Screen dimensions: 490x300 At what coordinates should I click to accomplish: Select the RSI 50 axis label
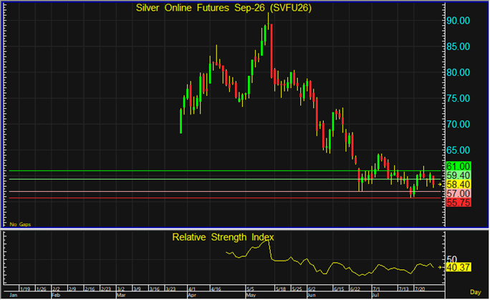[x=452, y=259]
